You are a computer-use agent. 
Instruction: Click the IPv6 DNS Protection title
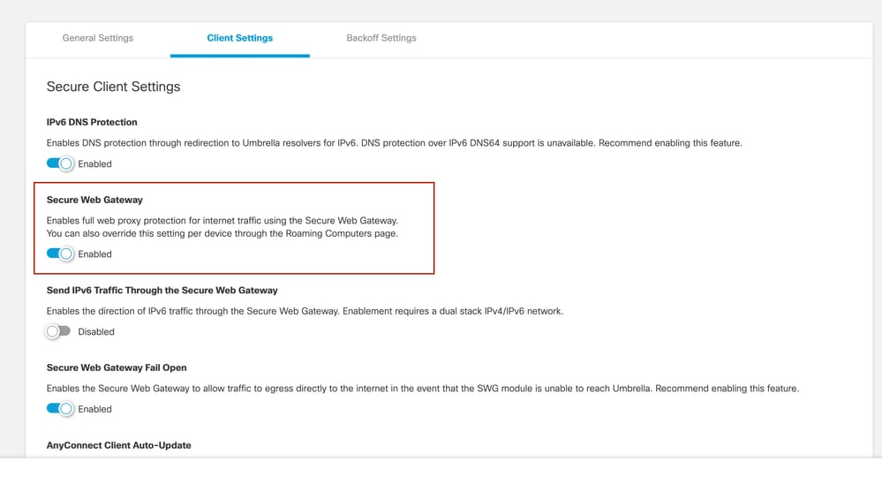tap(92, 122)
